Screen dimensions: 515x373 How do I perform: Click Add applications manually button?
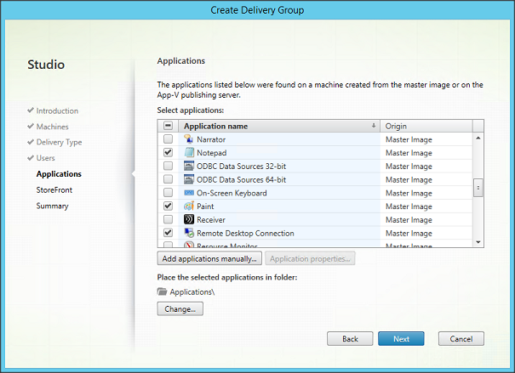click(x=209, y=258)
